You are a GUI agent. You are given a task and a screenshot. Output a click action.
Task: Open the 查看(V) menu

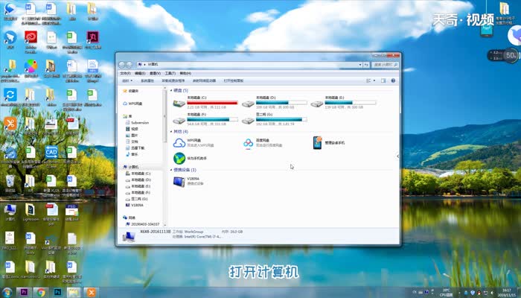point(155,73)
